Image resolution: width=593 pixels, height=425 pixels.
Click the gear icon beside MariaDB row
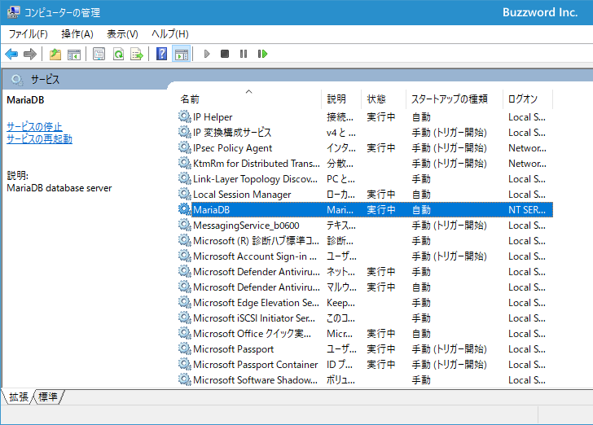click(185, 209)
